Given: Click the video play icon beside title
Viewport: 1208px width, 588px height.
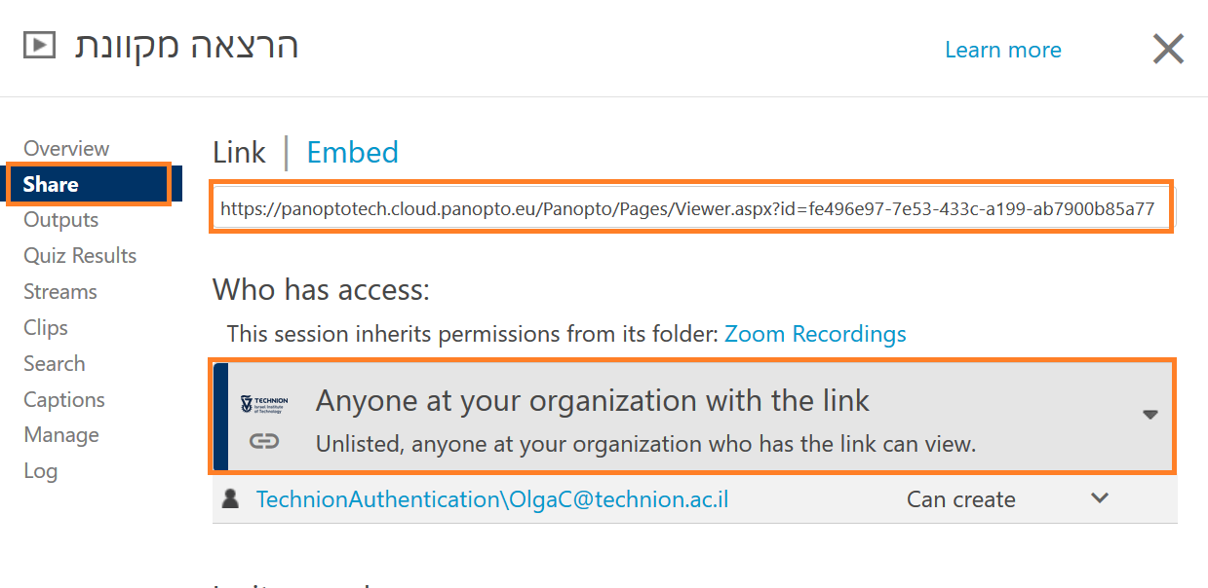Looking at the screenshot, I should click(39, 45).
